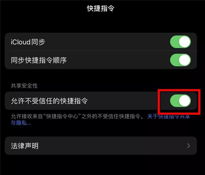The image size is (205, 175).
Task: Tap the green track of 同步快捷指令顺序 switch
Action: click(x=174, y=60)
